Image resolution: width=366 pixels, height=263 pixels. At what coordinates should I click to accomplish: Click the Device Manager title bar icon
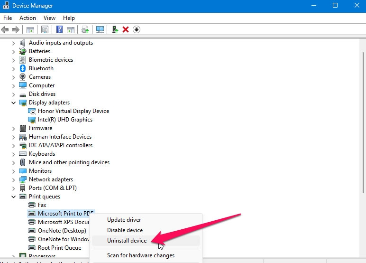6,5
